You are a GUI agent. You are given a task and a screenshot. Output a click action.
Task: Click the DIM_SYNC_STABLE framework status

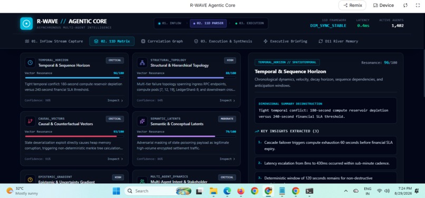point(328,26)
